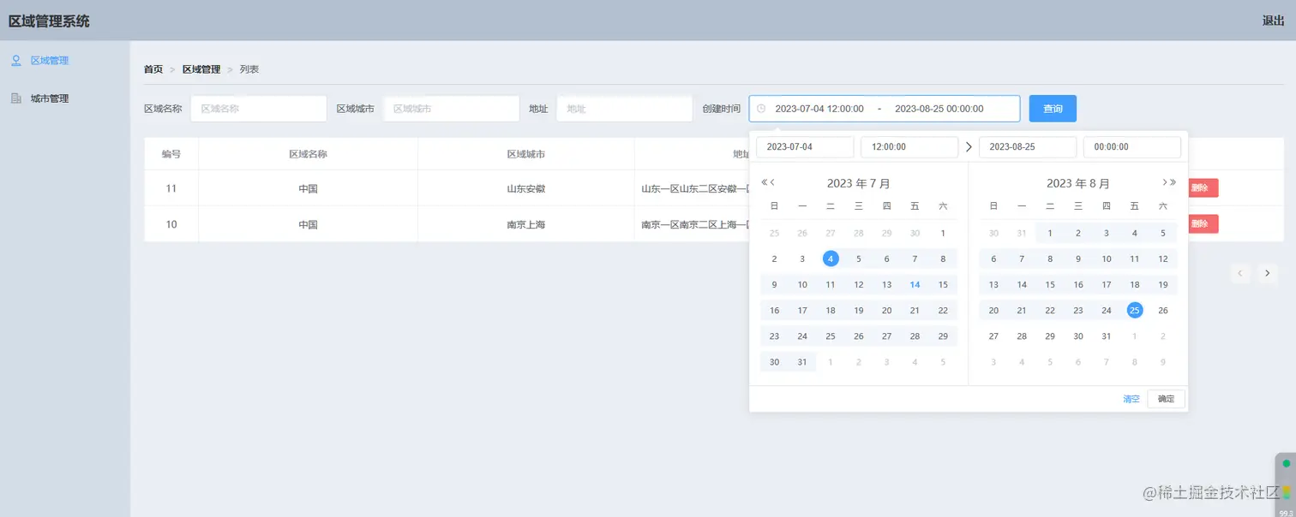This screenshot has width=1296, height=517.
Task: Click the 编号 cell showing 10
Action: tap(171, 224)
